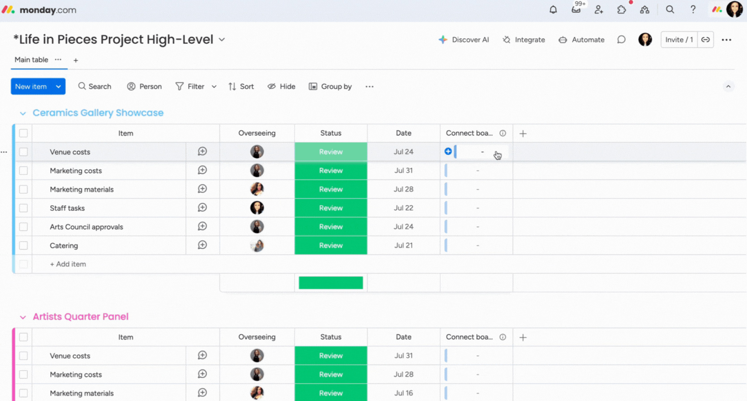Click the Discover AI button
747x401 pixels.
point(464,40)
